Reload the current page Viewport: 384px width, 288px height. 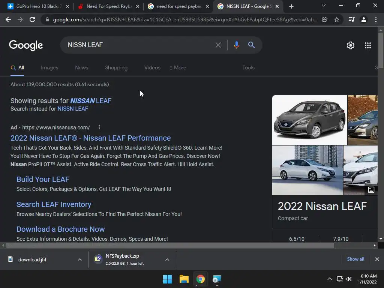point(32,19)
